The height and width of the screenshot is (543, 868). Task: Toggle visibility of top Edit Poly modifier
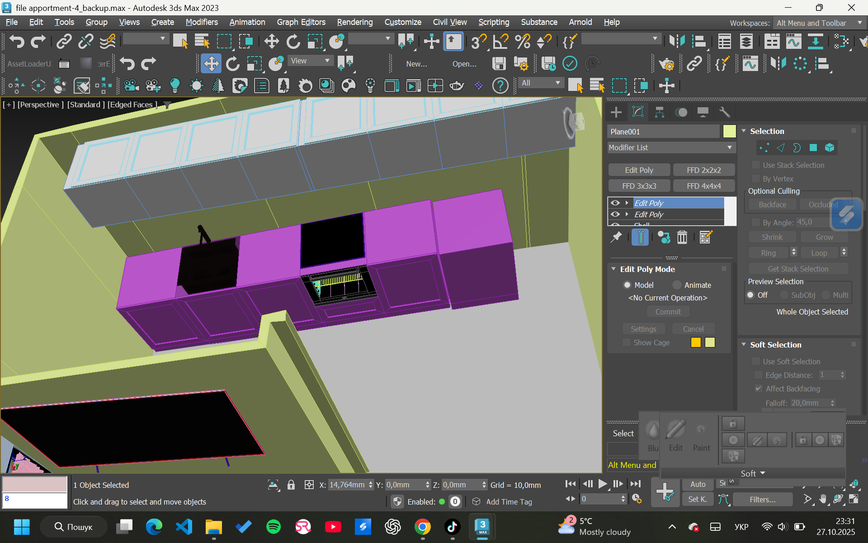615,203
